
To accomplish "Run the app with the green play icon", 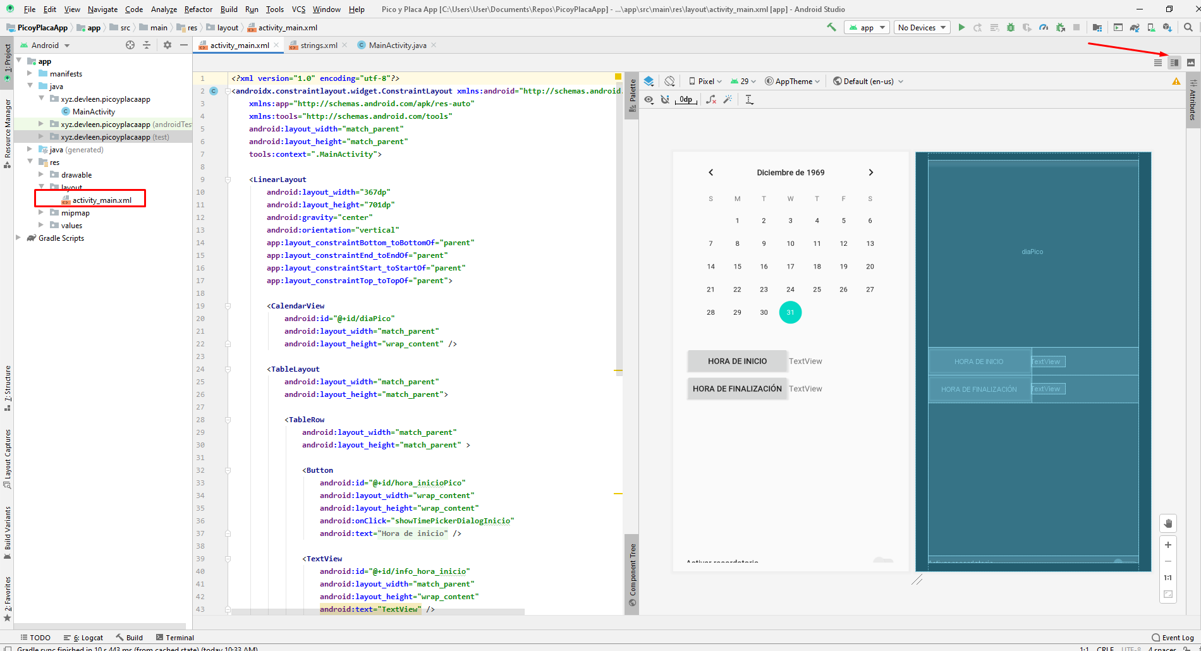I will [962, 28].
